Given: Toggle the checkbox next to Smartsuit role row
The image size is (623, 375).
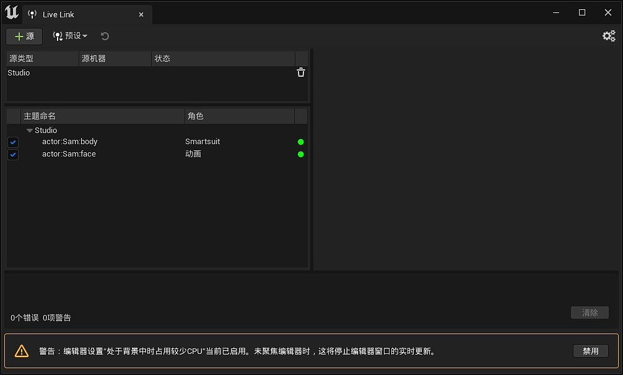Looking at the screenshot, I should point(13,142).
